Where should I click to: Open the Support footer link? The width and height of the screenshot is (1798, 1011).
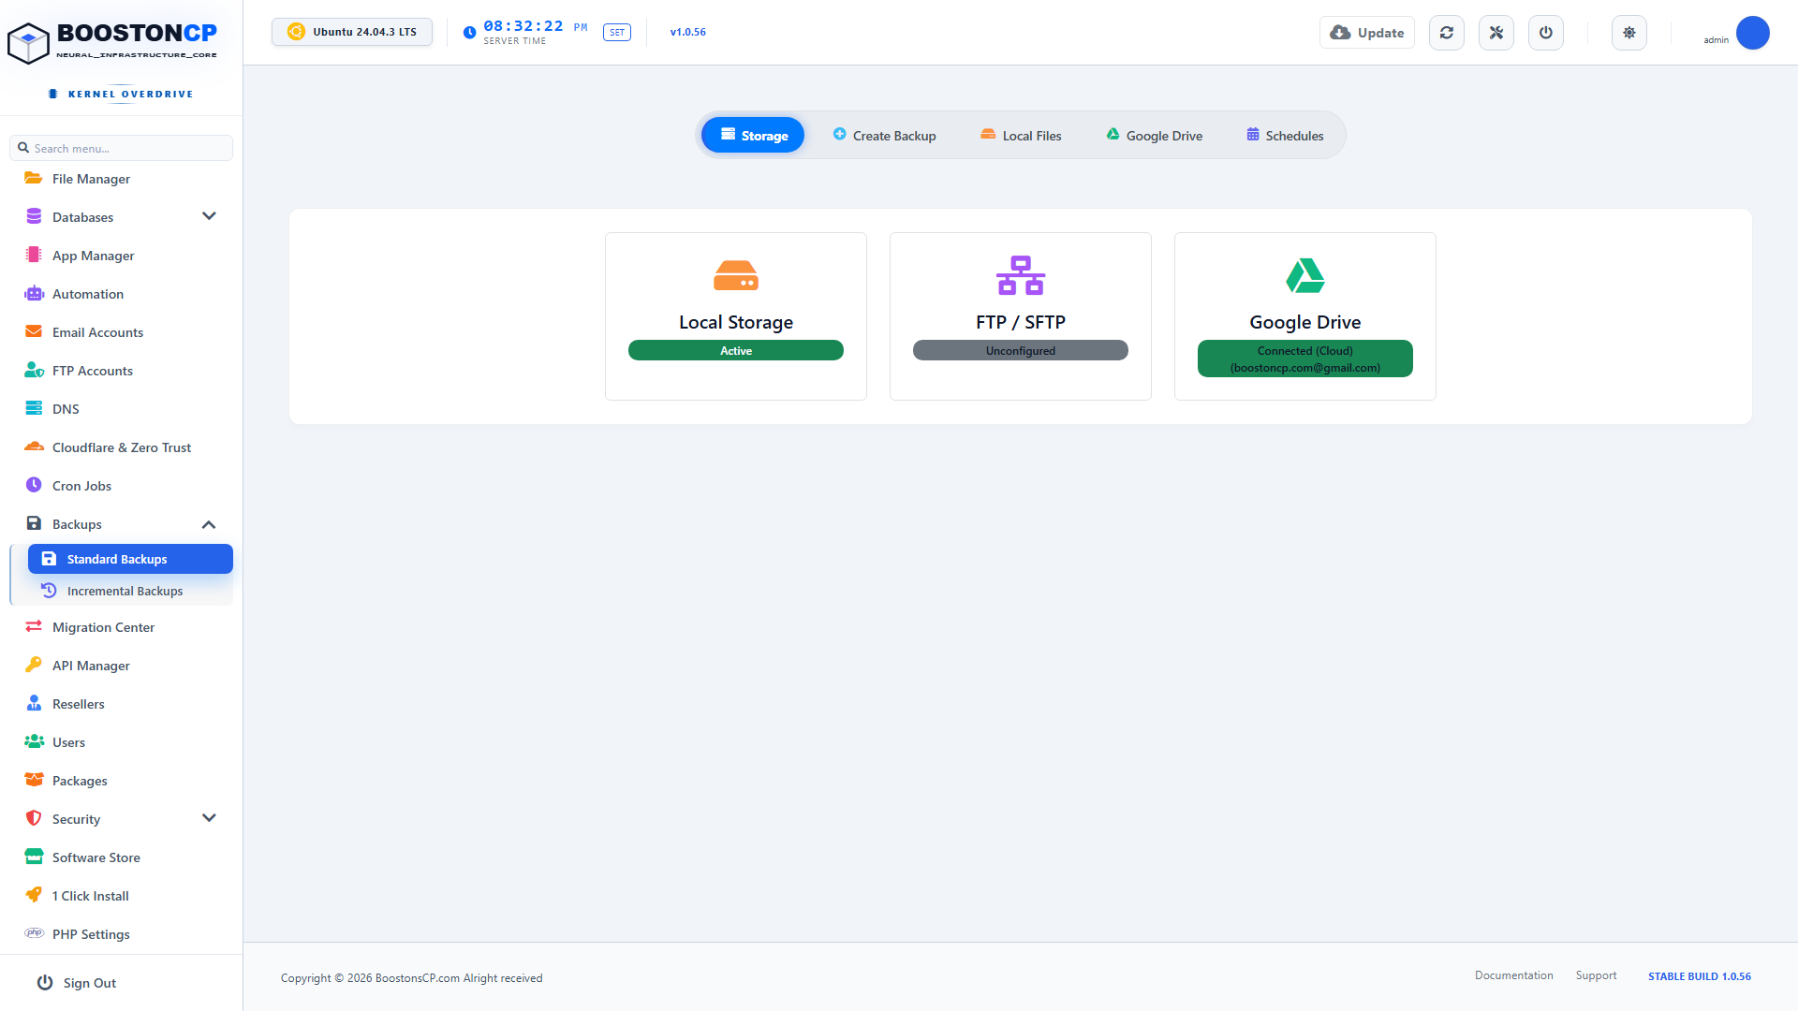(1596, 975)
